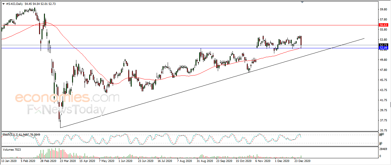Click the 59.80 price axis label
Viewport: 391px width, 165px height.
tap(383, 9)
